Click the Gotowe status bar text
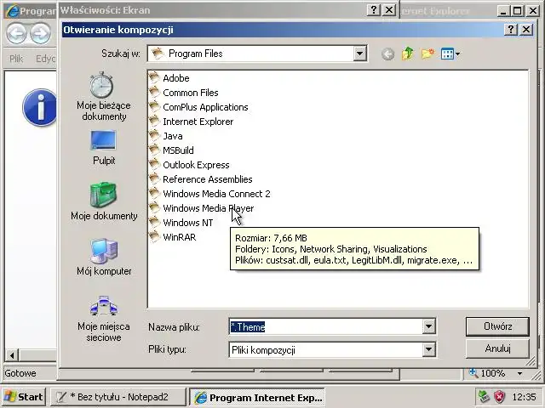 tap(20, 373)
